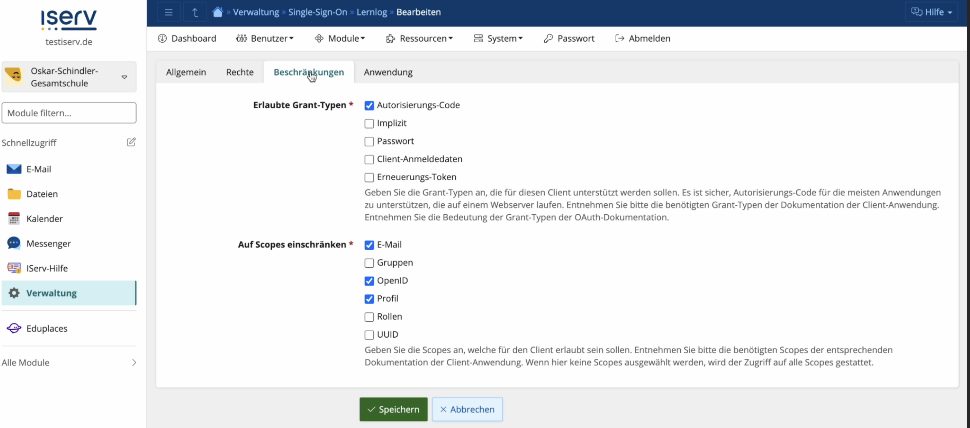Click the Speichern button
This screenshot has height=428, width=970.
[393, 409]
